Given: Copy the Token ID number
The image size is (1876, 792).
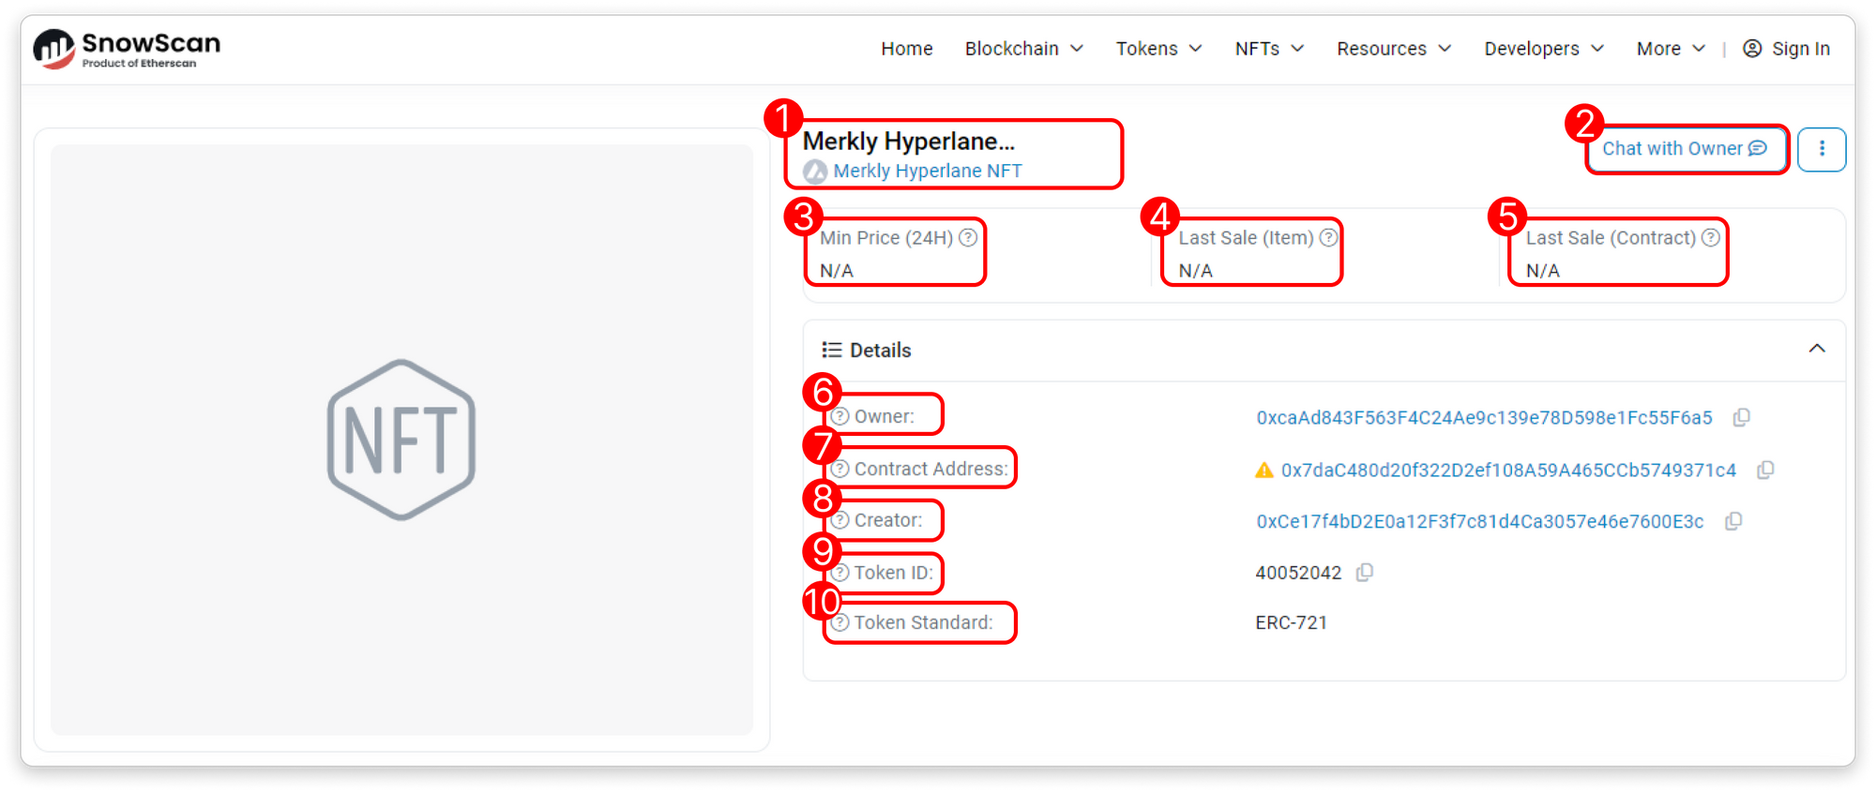Looking at the screenshot, I should tap(1365, 573).
